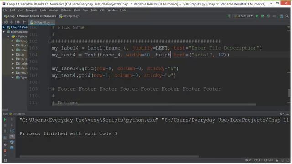Open the Help menu

pyautogui.click(x=123, y=10)
